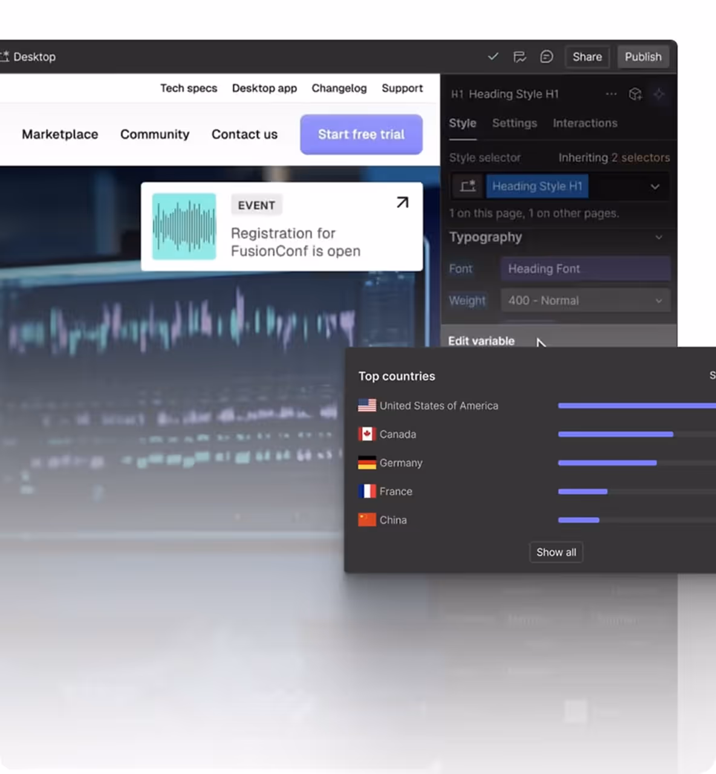Click '1 on this page, 1 on other pages.' text

point(534,213)
